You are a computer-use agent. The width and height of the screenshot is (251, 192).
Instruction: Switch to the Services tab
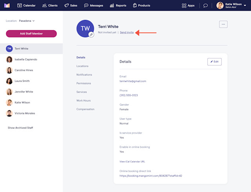tap(82, 92)
